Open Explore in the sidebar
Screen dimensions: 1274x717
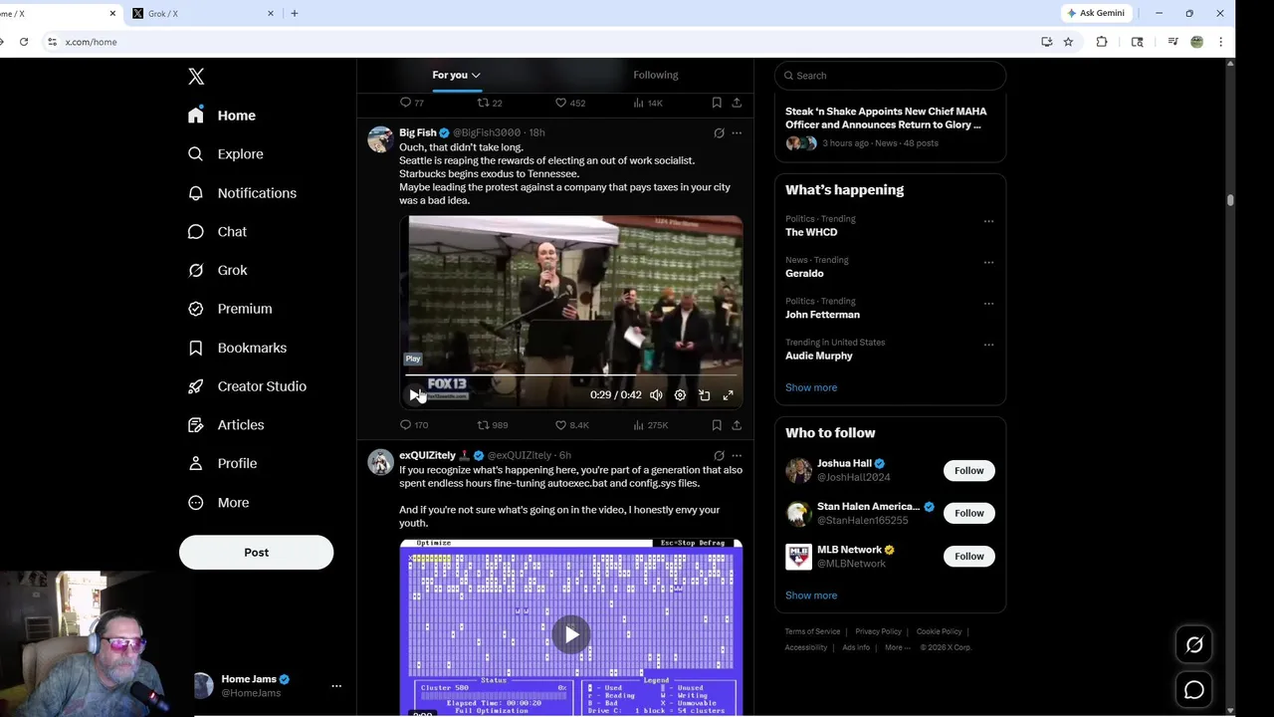coord(226,154)
